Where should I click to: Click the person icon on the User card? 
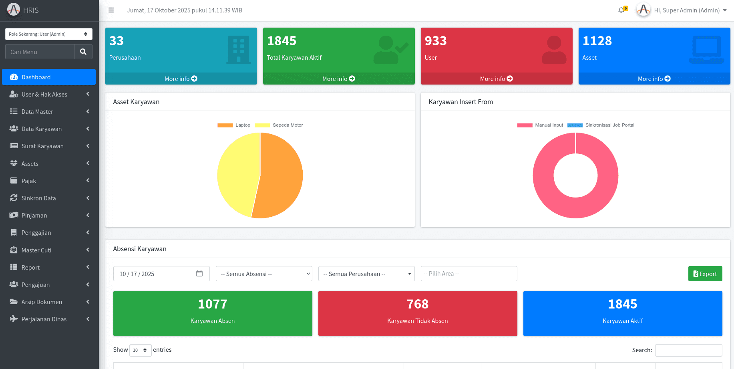pyautogui.click(x=554, y=50)
